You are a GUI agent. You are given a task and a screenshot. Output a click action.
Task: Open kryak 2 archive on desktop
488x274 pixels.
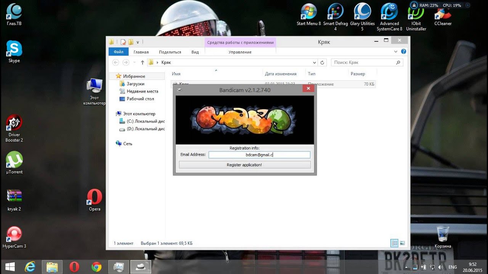(x=14, y=200)
